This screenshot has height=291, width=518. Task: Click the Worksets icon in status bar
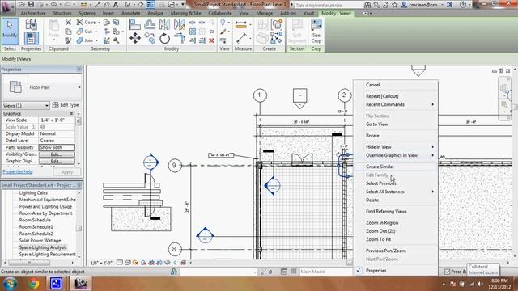tap(174, 272)
